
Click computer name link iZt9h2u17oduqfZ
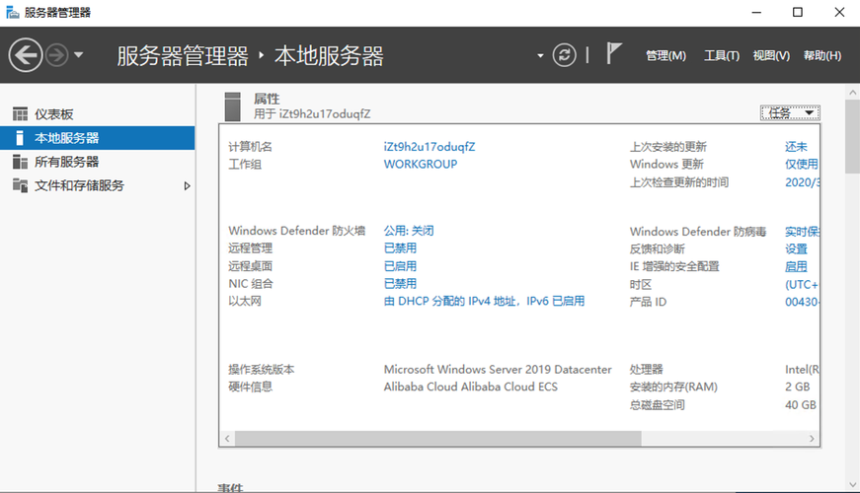430,147
